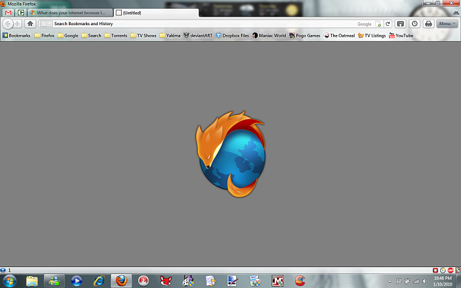Open the Pogo Games bookmark

click(x=305, y=36)
